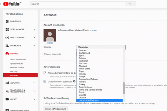Viewport: 167px width, 111px height.
Task: Open the Dashboard icon in sidebar
Action: [7, 21]
